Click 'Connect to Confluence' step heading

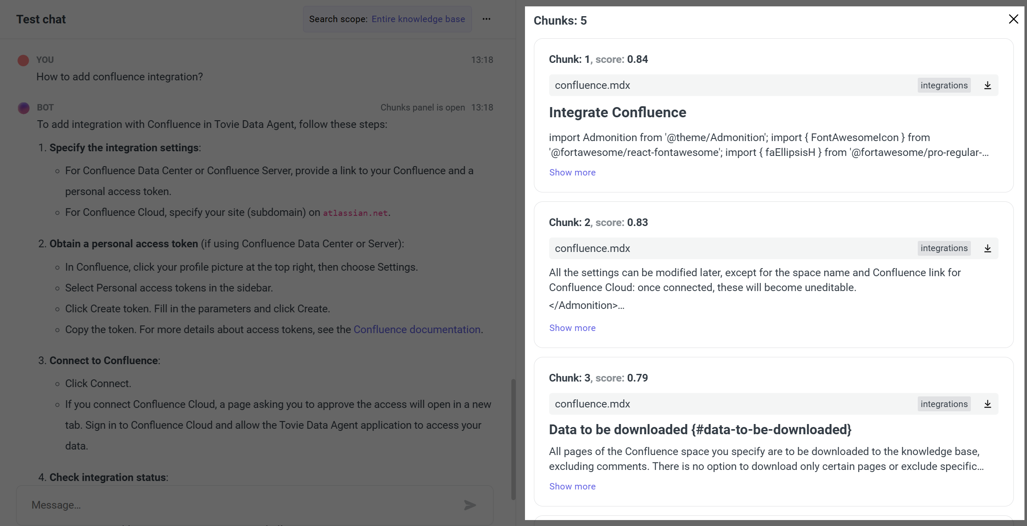coord(104,361)
